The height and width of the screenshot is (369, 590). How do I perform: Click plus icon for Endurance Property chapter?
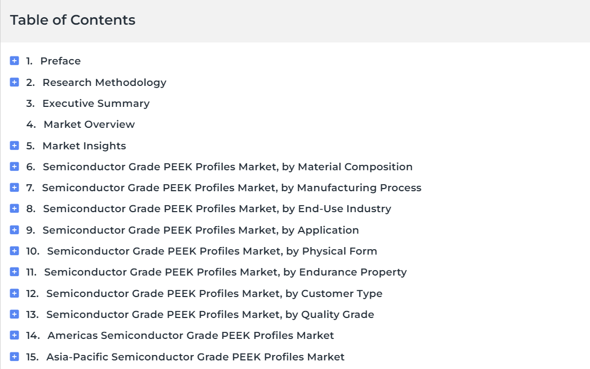[14, 272]
